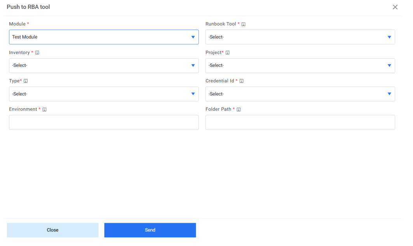Click the Inventory info icon
The width and height of the screenshot is (413, 246).
(37, 52)
